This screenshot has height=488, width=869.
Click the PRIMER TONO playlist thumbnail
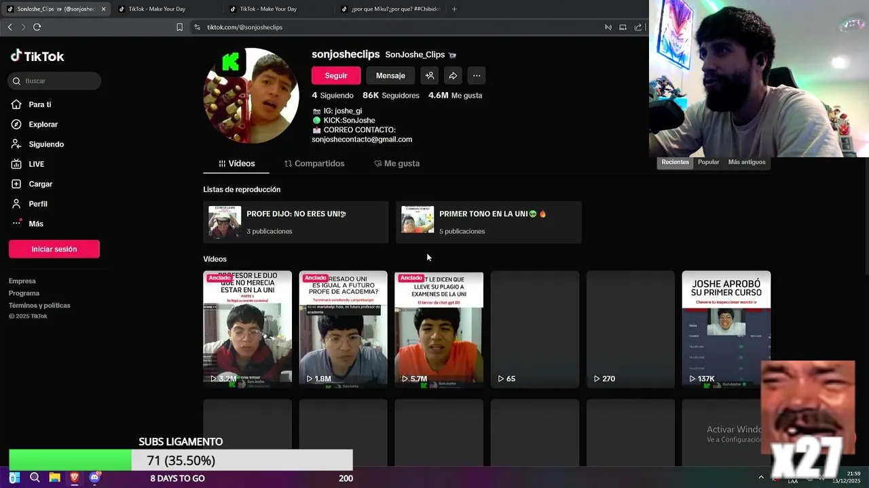coord(418,220)
